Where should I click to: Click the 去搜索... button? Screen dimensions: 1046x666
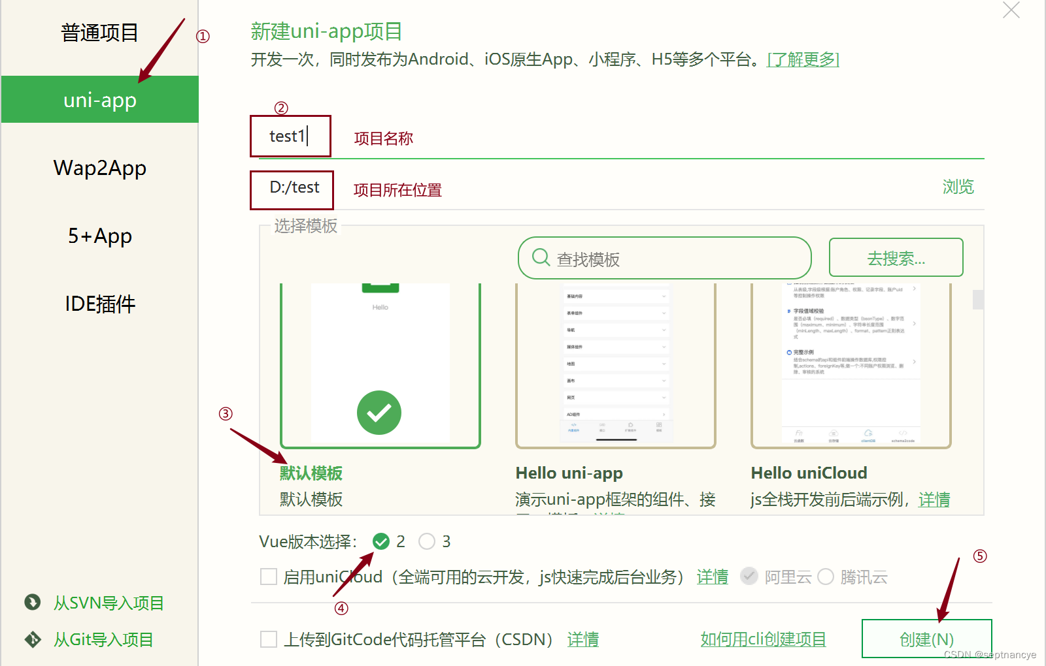point(896,257)
